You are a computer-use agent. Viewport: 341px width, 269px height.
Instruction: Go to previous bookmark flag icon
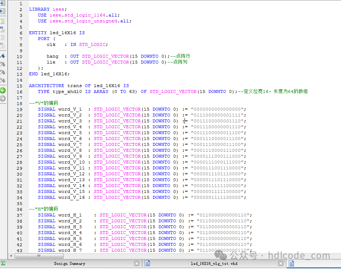[x=3, y=72]
